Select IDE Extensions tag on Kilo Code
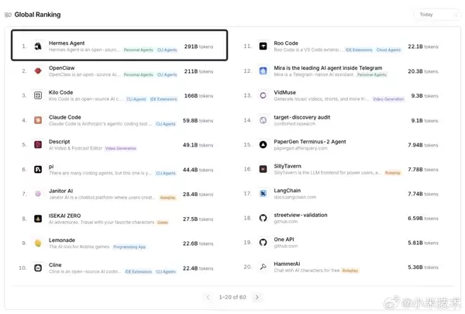 tap(164, 99)
